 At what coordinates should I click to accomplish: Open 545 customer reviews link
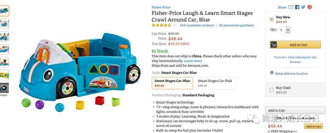click(x=197, y=25)
